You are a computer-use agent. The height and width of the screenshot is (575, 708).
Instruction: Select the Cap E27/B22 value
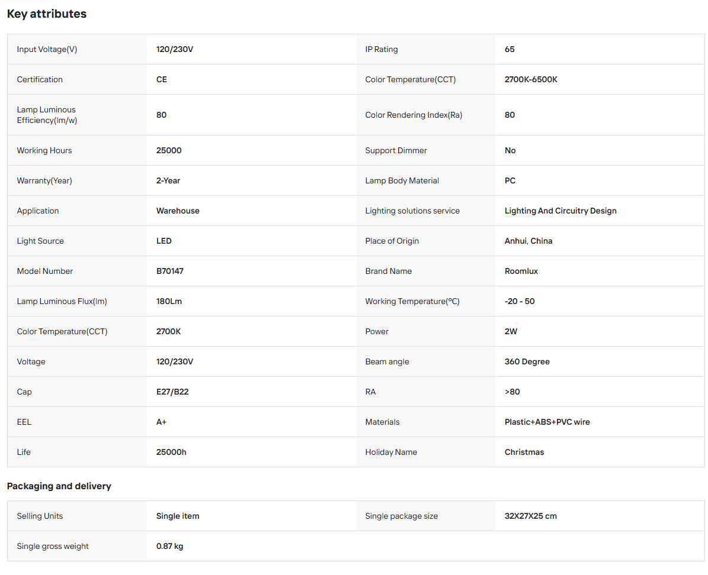tap(172, 392)
